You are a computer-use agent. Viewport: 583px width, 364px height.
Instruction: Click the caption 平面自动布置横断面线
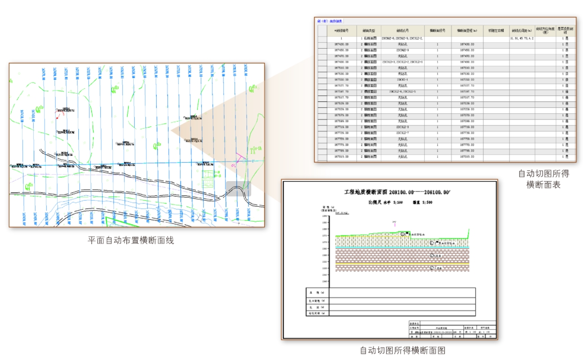tap(131, 241)
